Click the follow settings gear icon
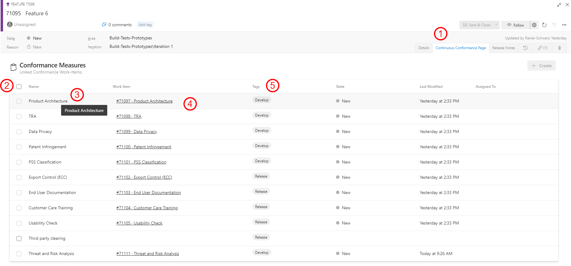This screenshot has width=571, height=266. (x=534, y=25)
